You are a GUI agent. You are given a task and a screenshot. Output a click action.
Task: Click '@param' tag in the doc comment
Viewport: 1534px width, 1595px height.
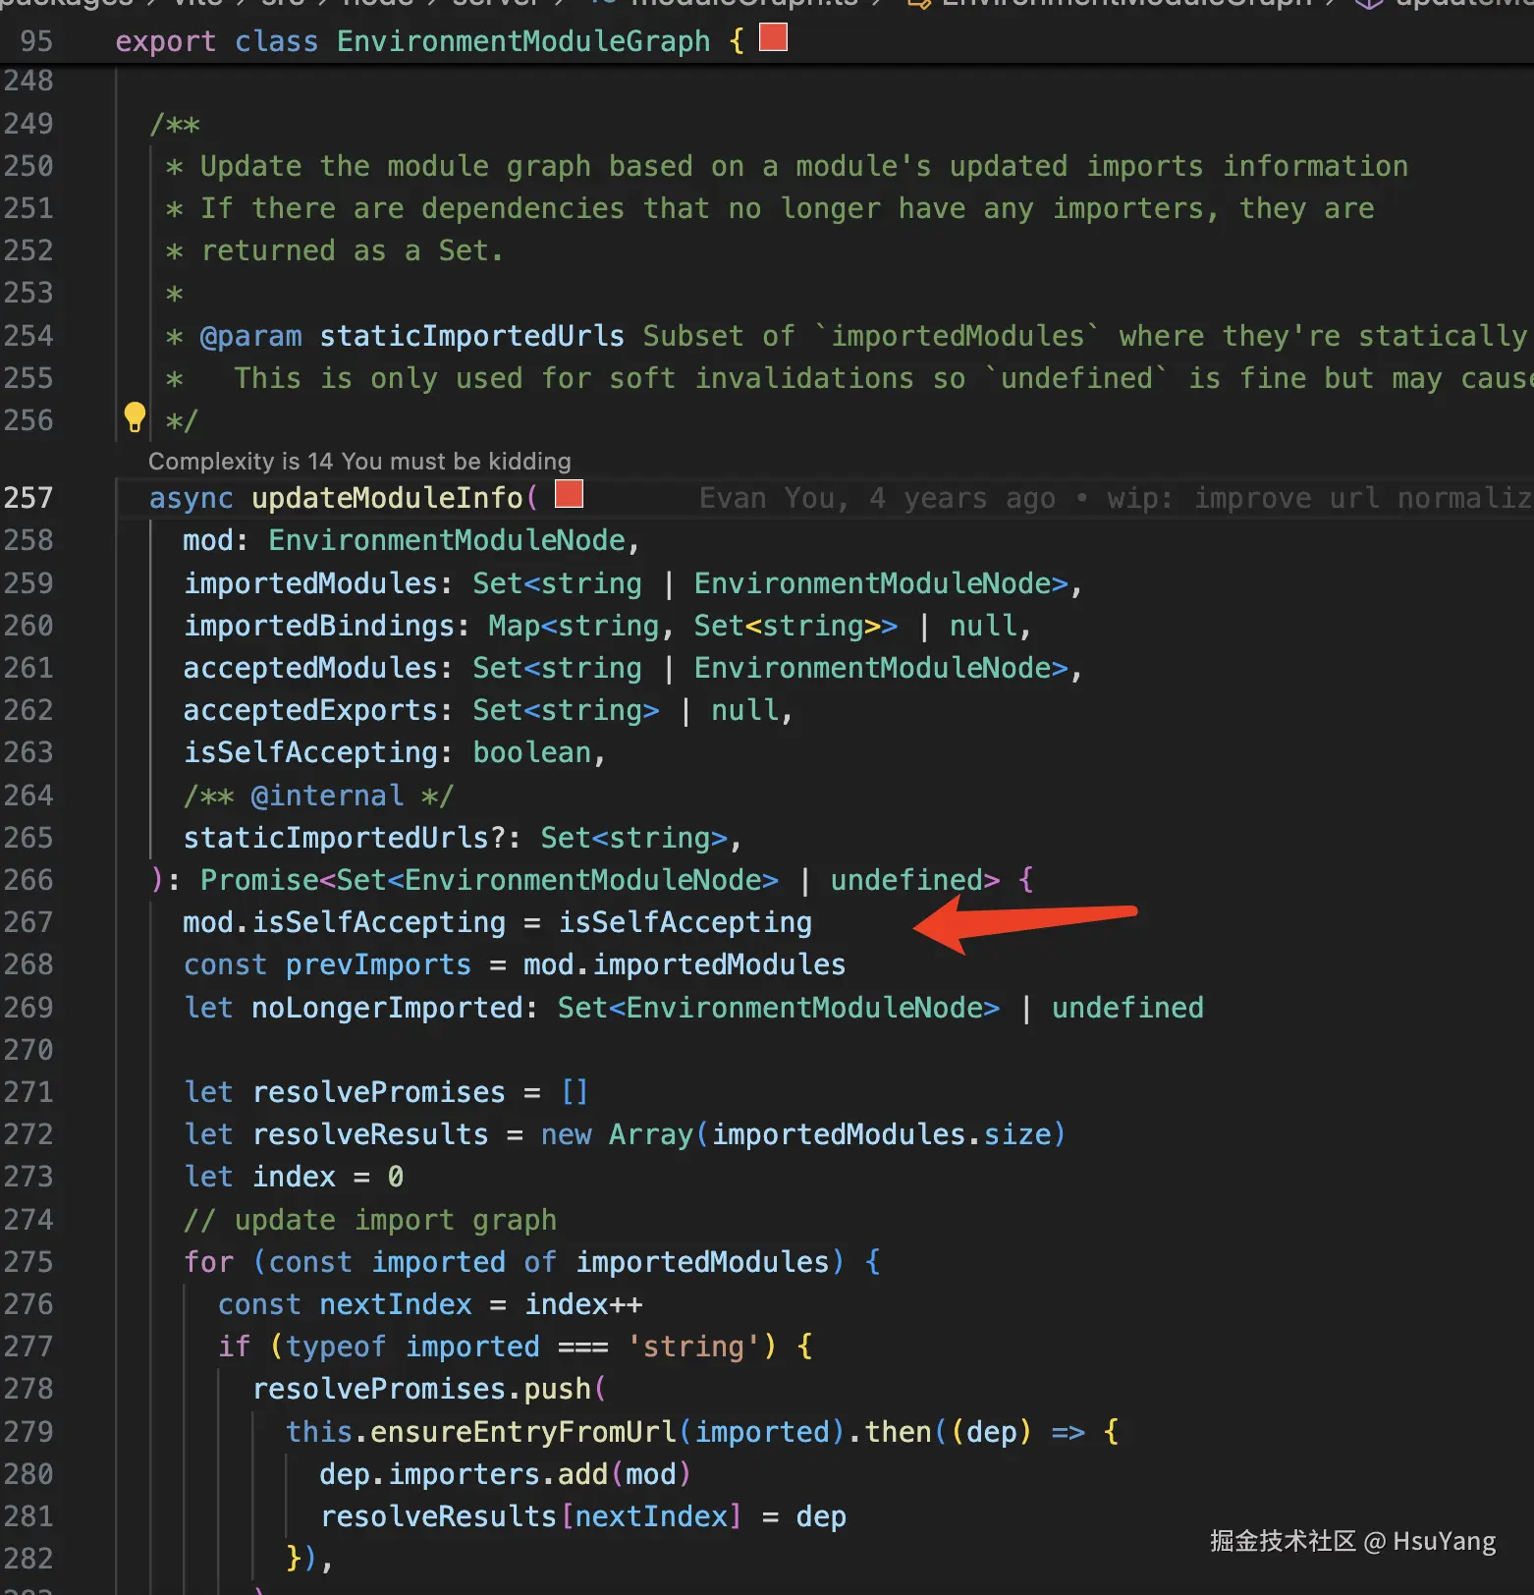pyautogui.click(x=250, y=336)
